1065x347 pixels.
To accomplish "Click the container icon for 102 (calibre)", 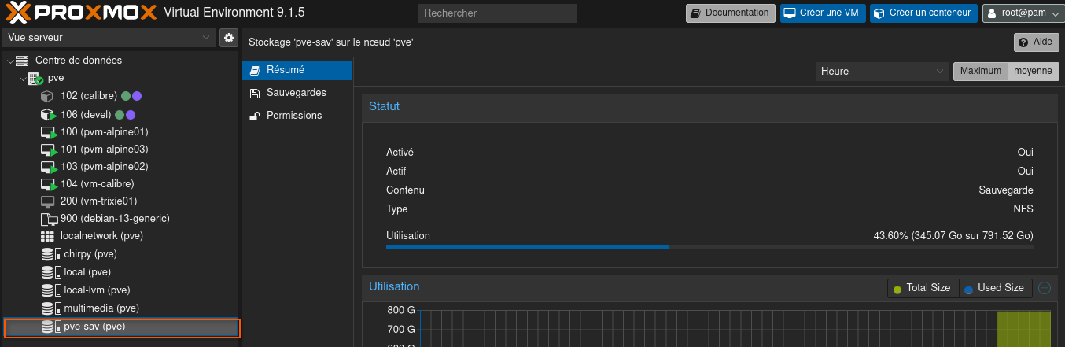I will click(47, 96).
